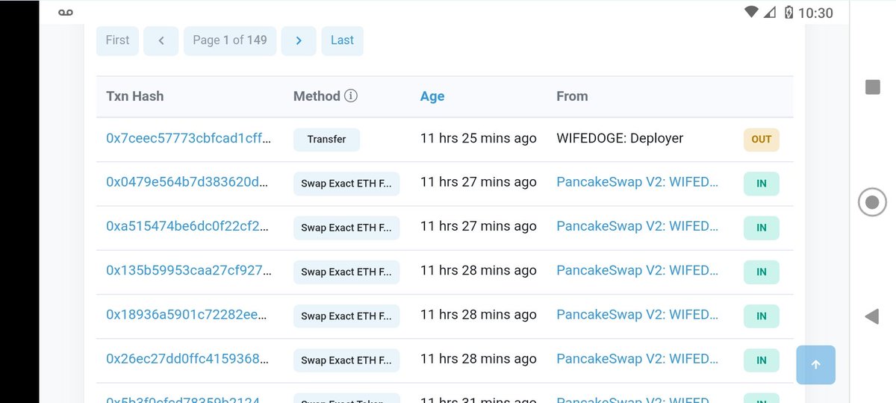Tap the Android recent apps square button

(x=872, y=87)
